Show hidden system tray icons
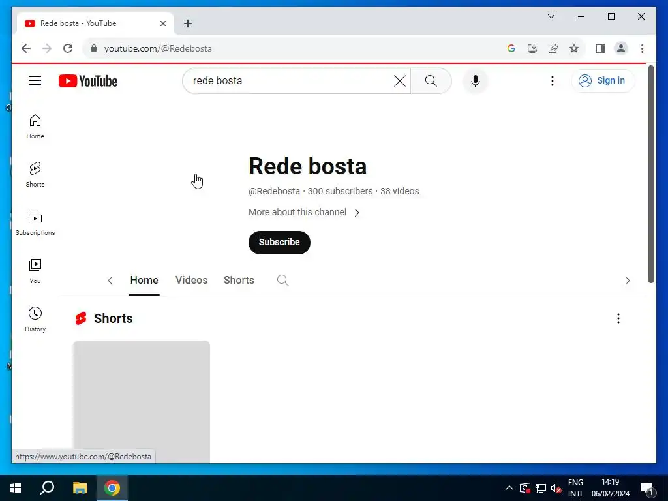This screenshot has width=668, height=501. pos(509,488)
